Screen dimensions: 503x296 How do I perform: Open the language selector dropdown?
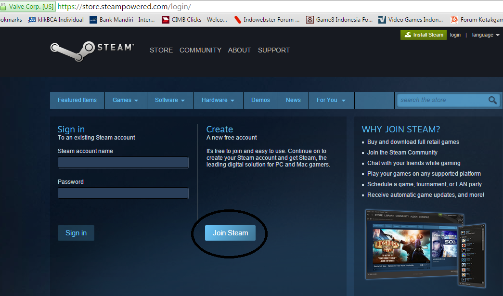(485, 35)
